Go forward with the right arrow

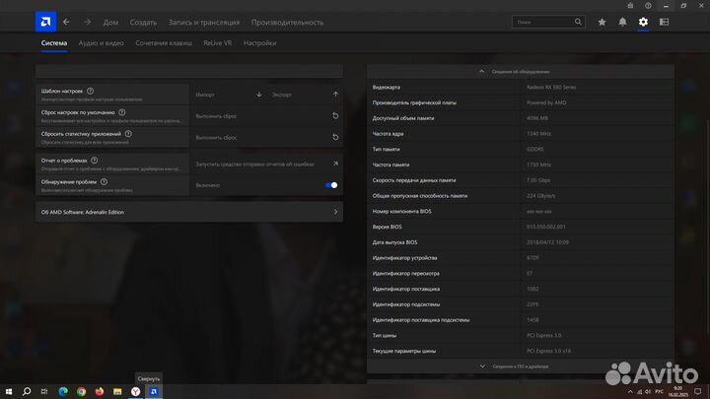pyautogui.click(x=88, y=22)
